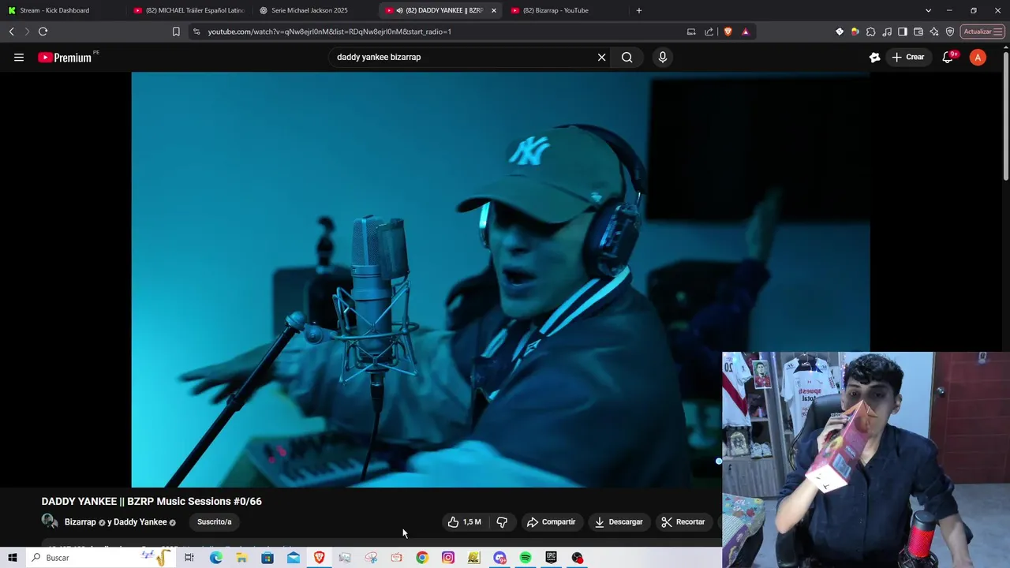
Task: Open the Brave Wallet icon
Action: tap(918, 32)
